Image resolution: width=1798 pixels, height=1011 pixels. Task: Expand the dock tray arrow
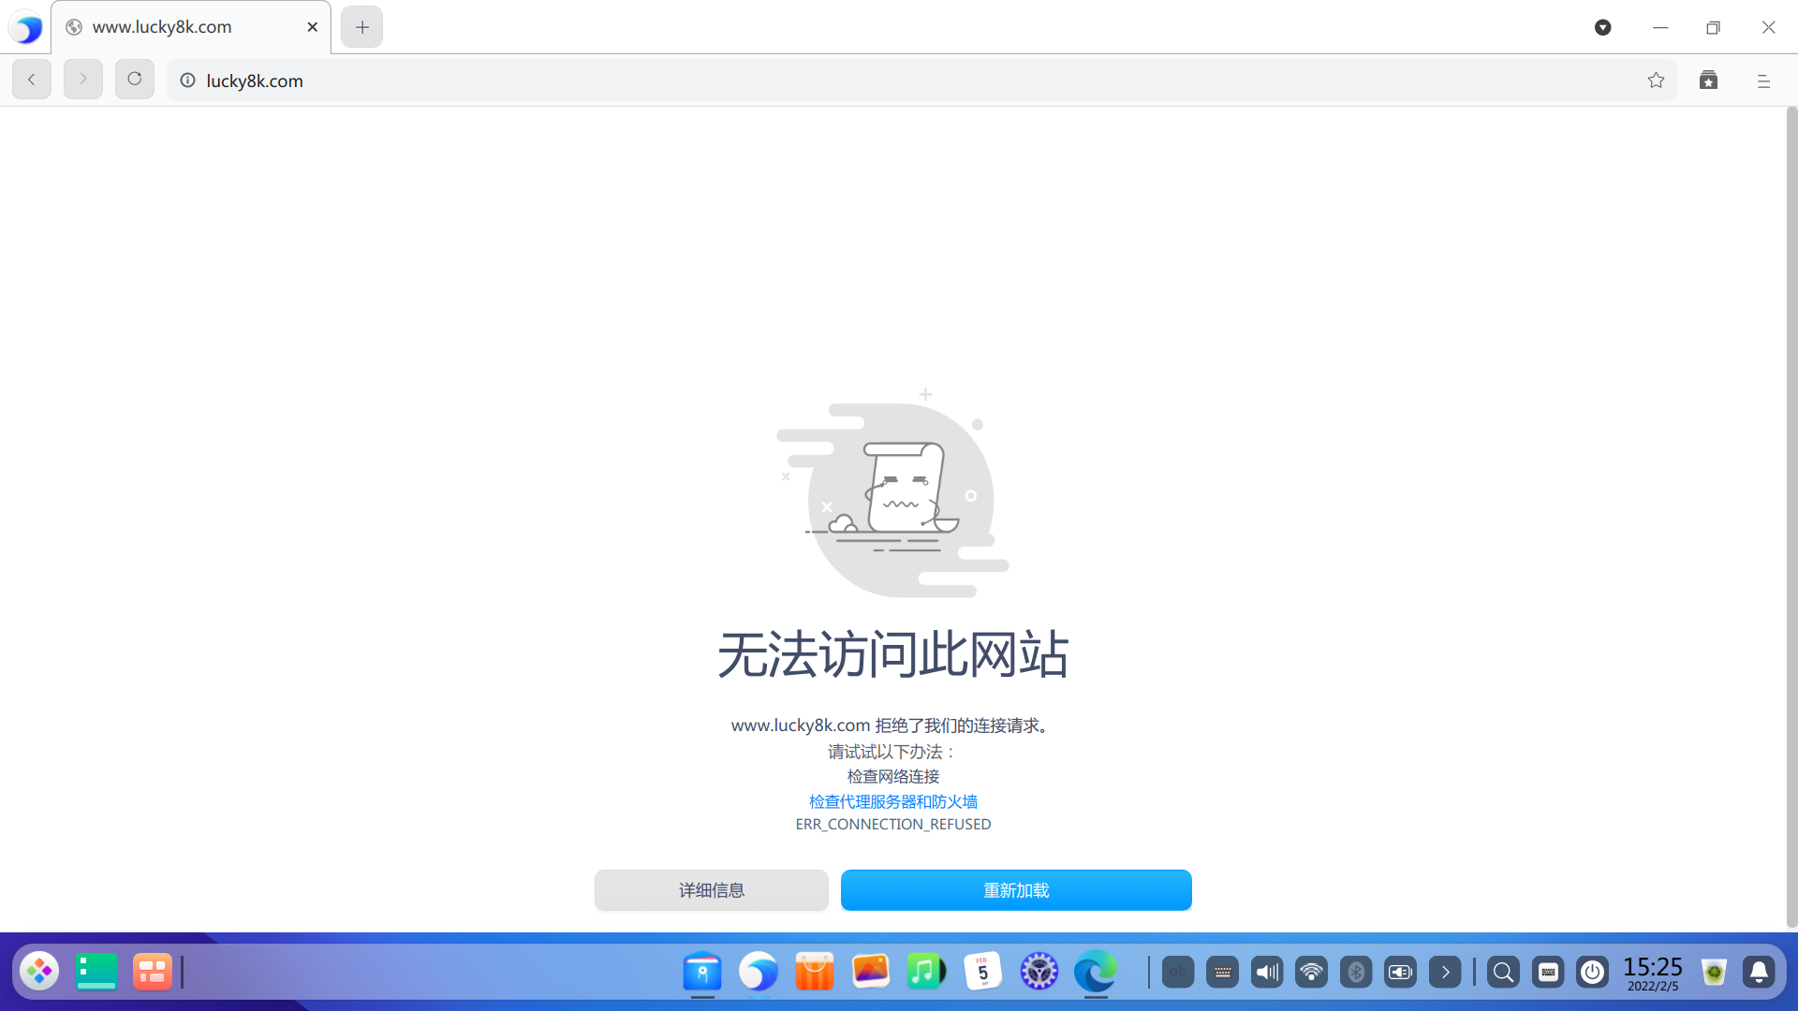tap(1445, 973)
